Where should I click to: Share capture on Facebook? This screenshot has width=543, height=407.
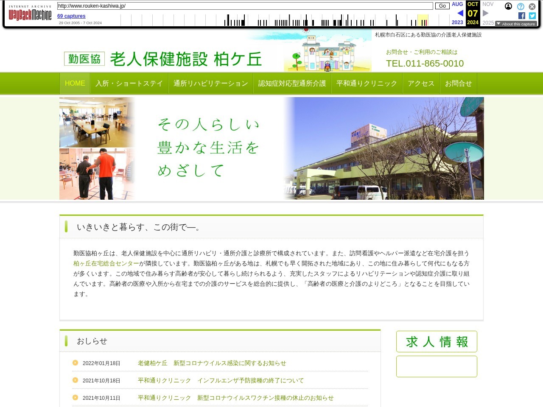[x=522, y=16]
